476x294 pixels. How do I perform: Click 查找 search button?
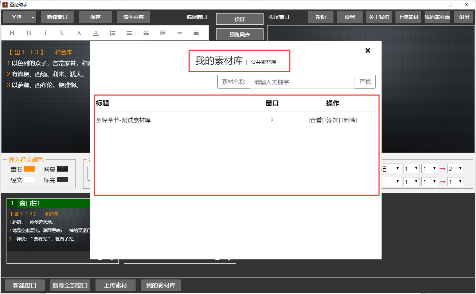click(365, 82)
